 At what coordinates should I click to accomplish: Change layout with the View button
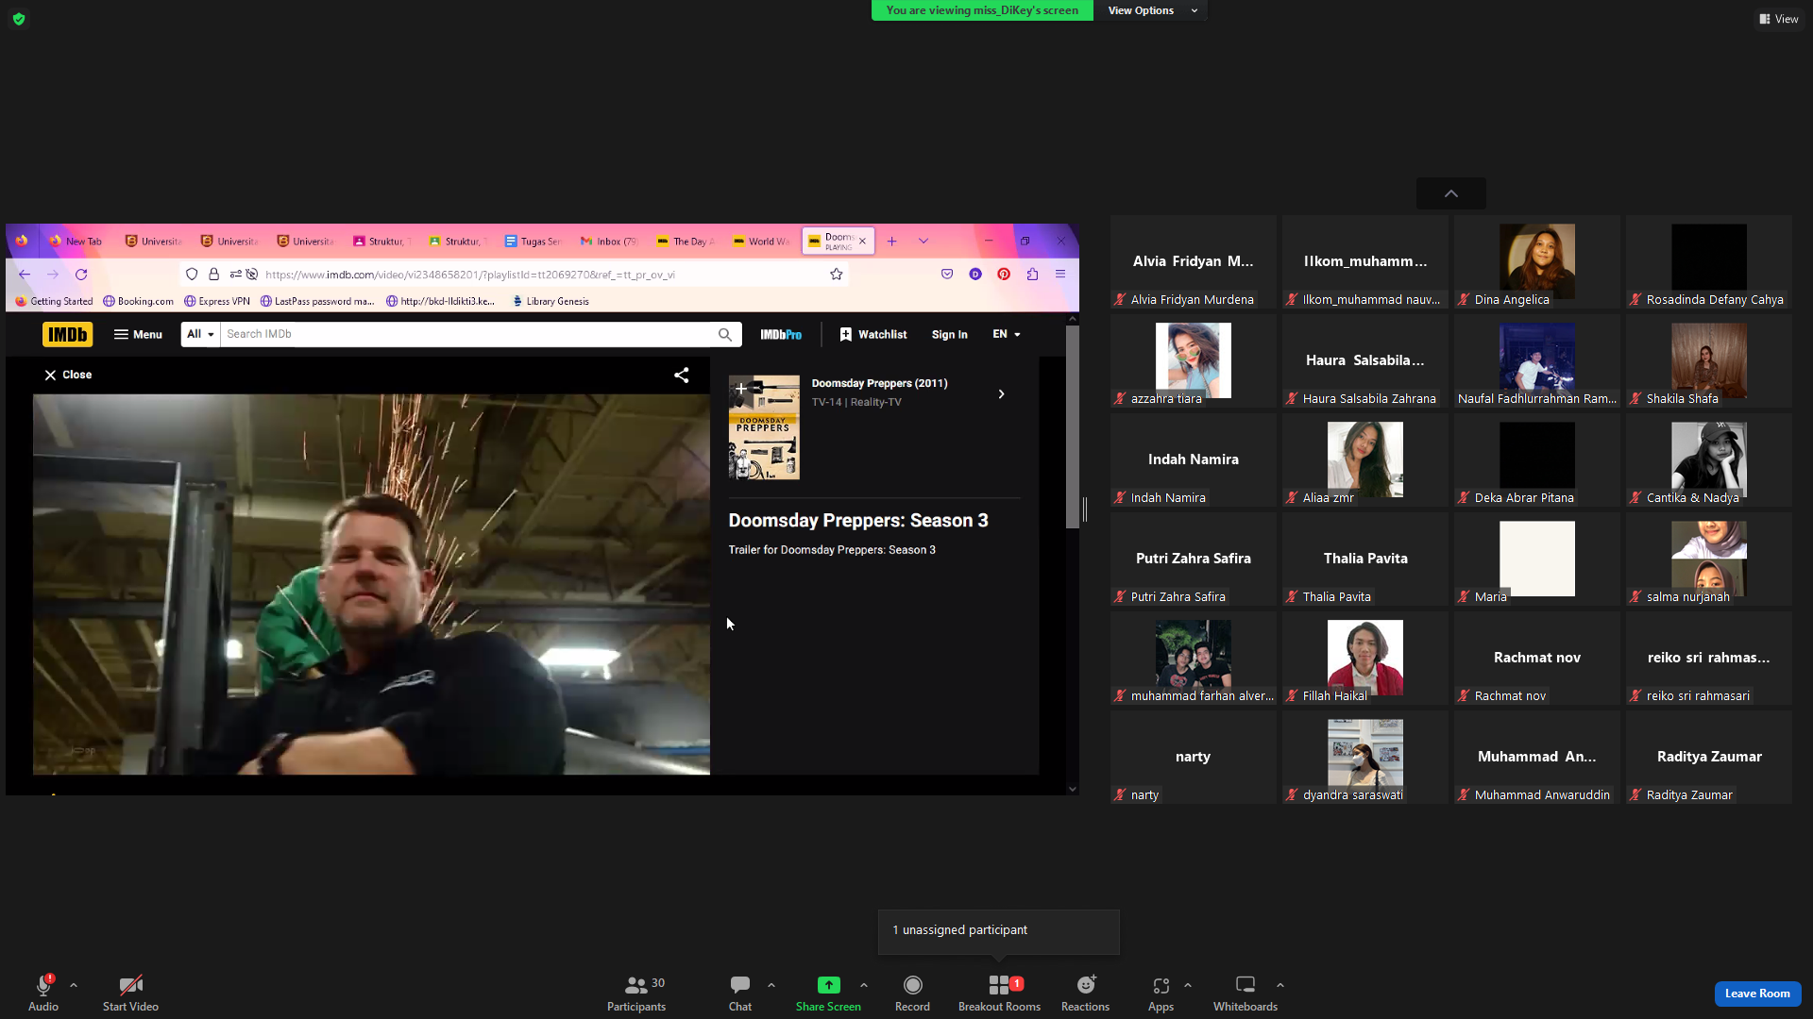1779,19
